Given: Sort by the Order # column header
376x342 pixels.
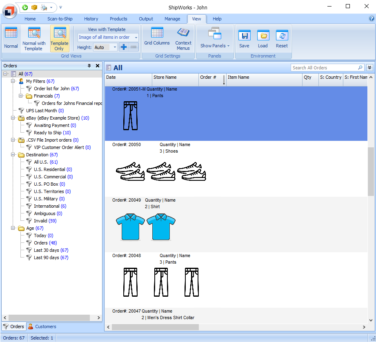Looking at the screenshot, I should coord(212,80).
